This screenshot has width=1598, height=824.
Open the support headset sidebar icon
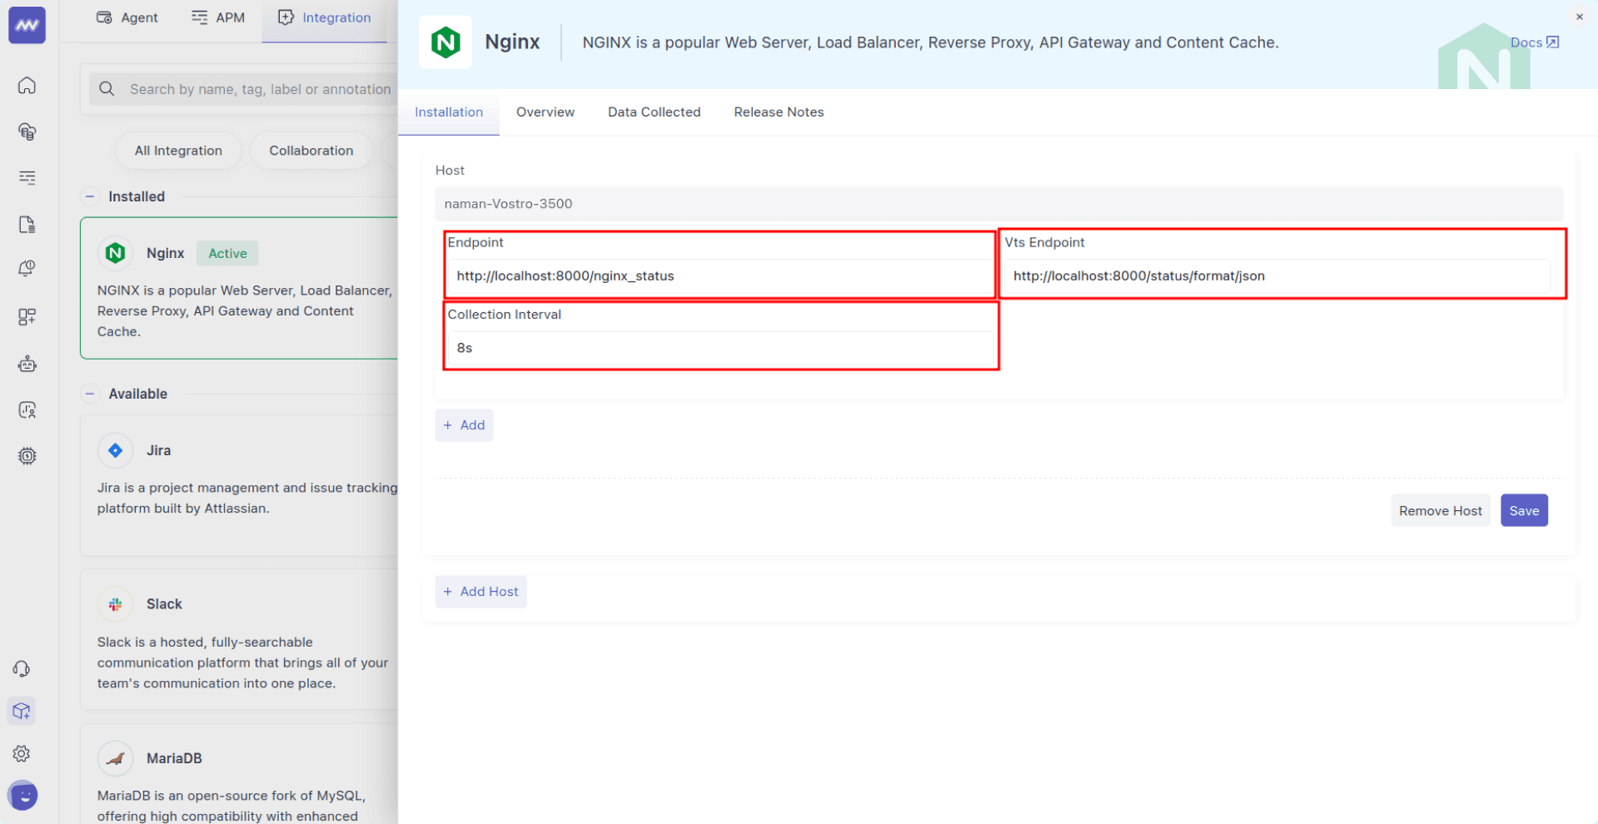[x=22, y=669]
